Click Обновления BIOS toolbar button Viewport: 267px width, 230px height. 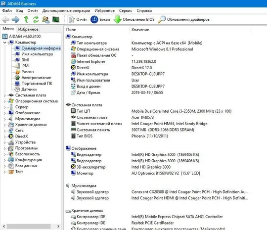pyautogui.click(x=134, y=19)
